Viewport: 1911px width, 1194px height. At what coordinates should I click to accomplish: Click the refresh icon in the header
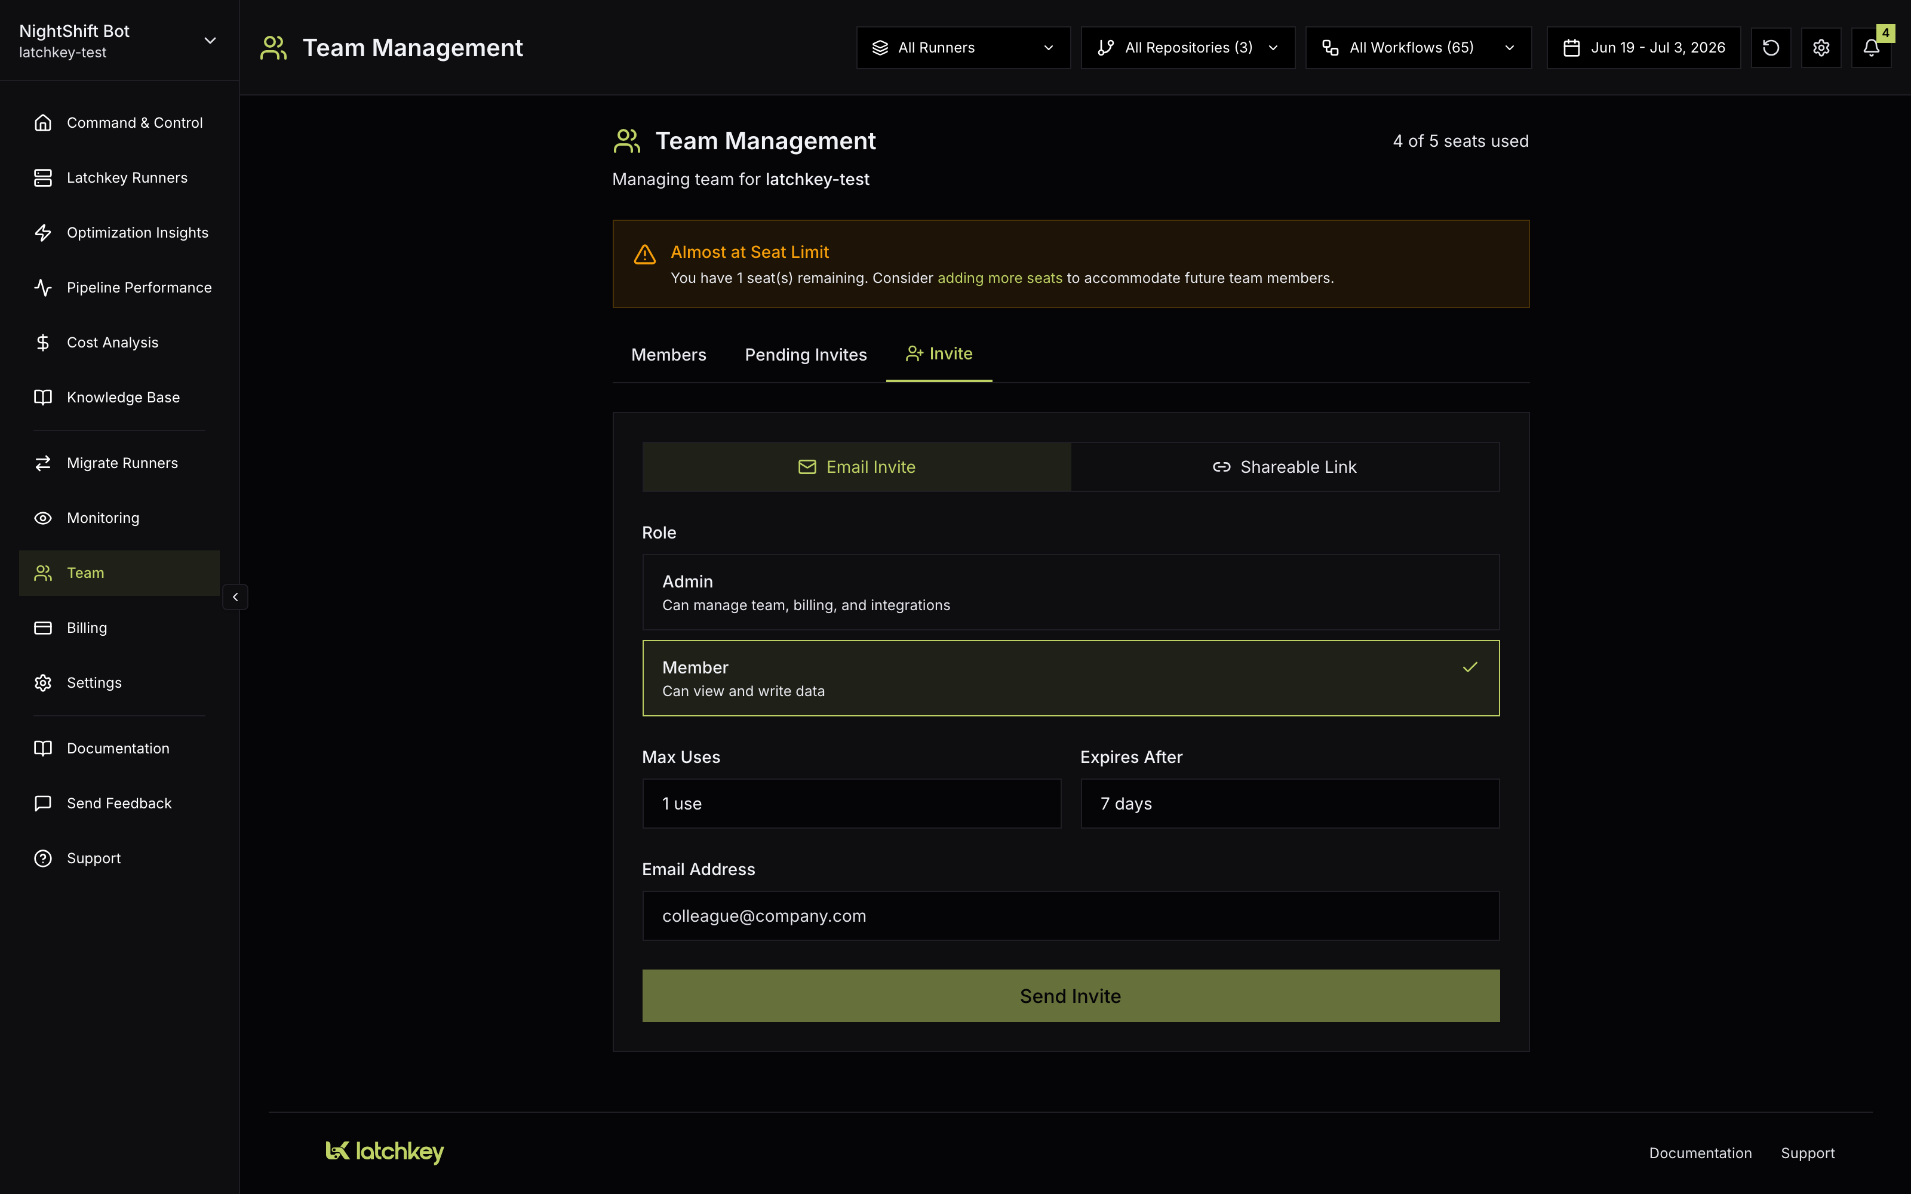click(x=1771, y=47)
